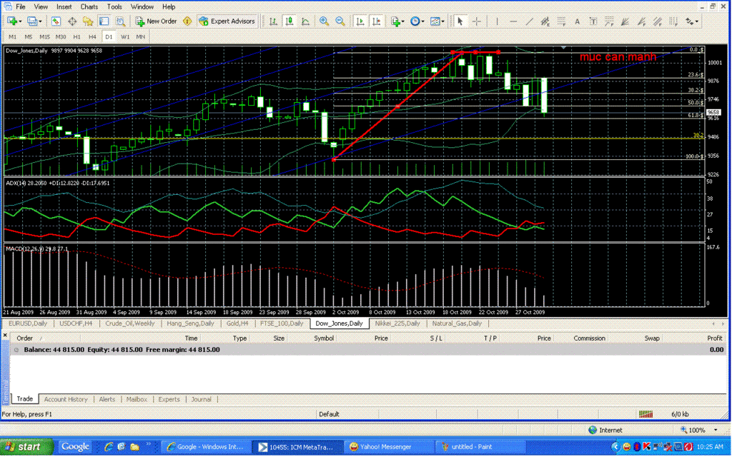Click the 'muc can manh' chart label
Viewport: 732px width, 457px height.
[618, 57]
